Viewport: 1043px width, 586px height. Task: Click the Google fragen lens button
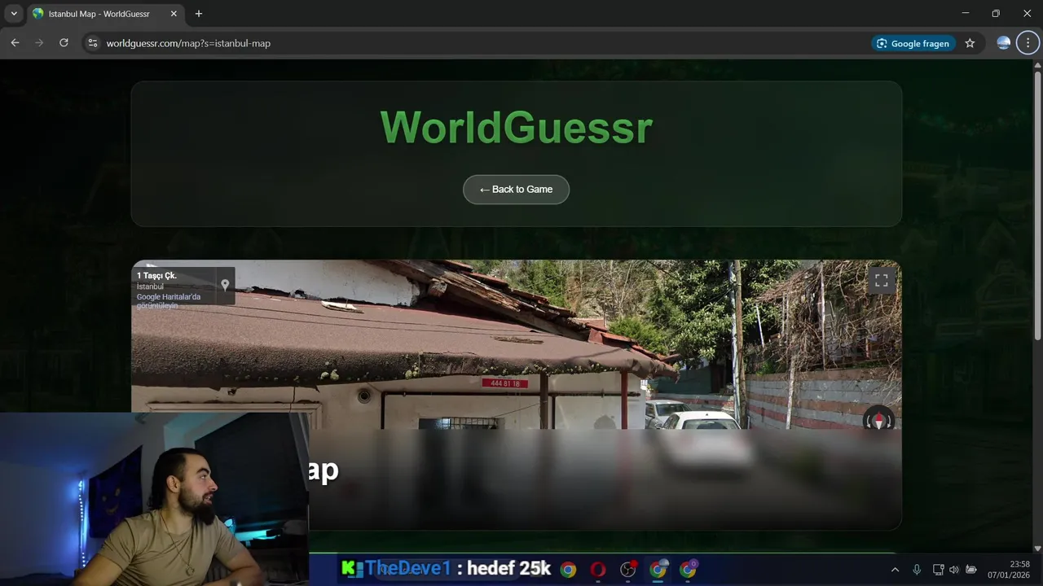[913, 43]
